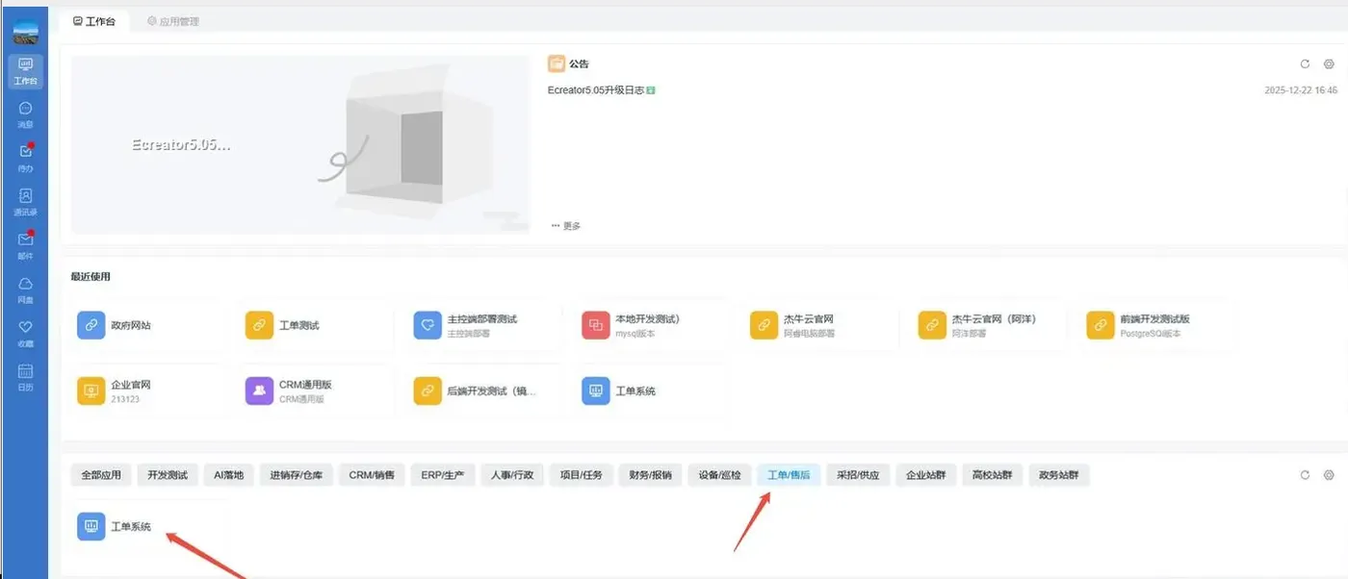Viewport: 1348px width, 579px height.
Task: Open 通讯录 contacts in sidebar
Action: [25, 202]
